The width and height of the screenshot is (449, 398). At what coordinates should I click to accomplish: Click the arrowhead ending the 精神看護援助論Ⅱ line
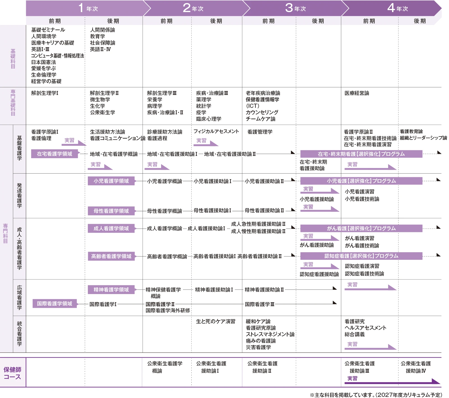pyautogui.click(x=335, y=288)
